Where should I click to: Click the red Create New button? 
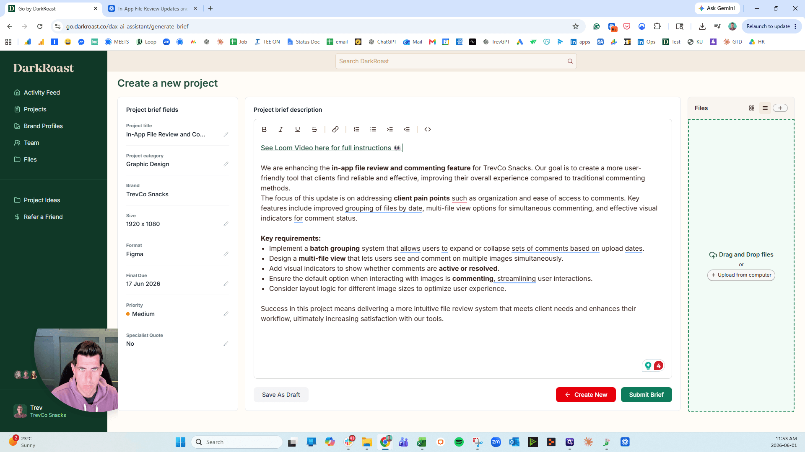coord(586,395)
